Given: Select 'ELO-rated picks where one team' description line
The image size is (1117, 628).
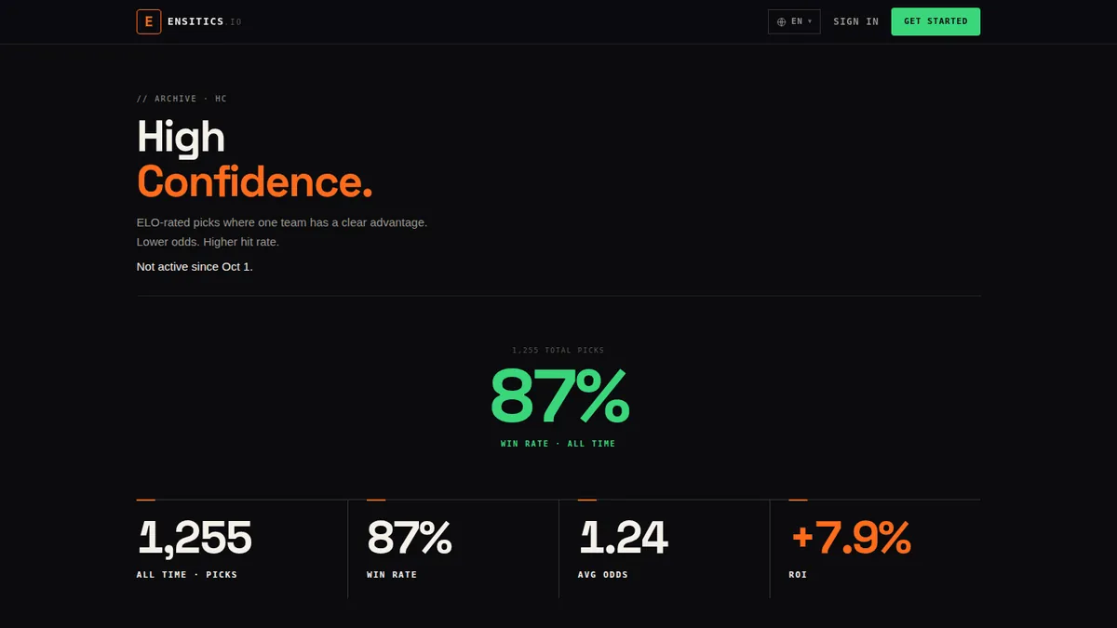Looking at the screenshot, I should (282, 222).
